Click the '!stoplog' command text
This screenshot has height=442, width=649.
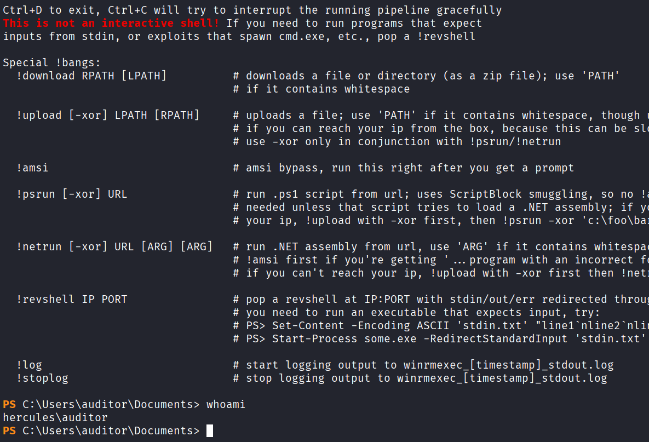(x=42, y=378)
